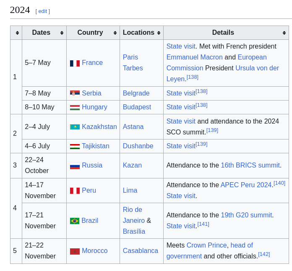Open the 19th G20 summit link

coord(246,215)
